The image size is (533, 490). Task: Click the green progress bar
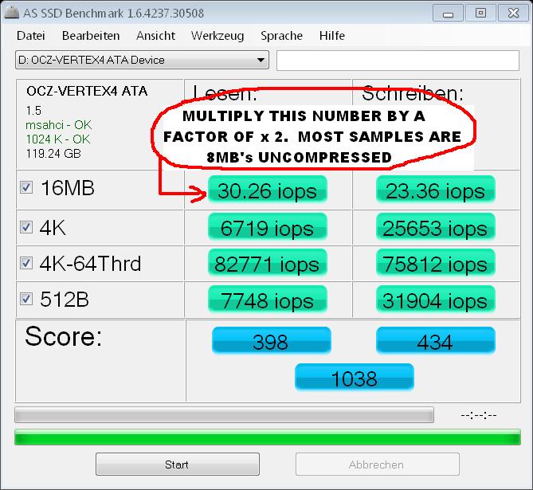268,437
